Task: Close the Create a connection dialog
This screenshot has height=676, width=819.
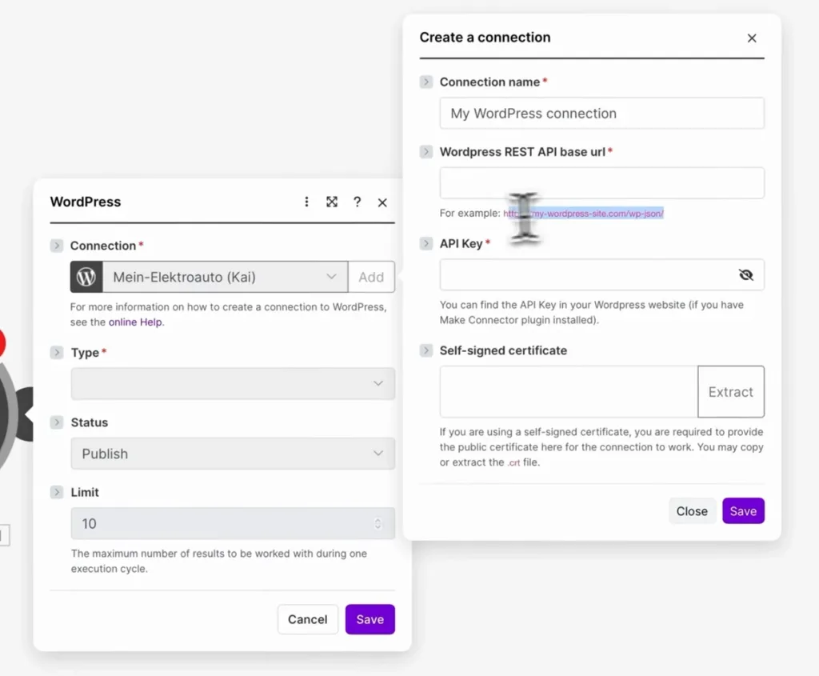Action: [x=752, y=38]
